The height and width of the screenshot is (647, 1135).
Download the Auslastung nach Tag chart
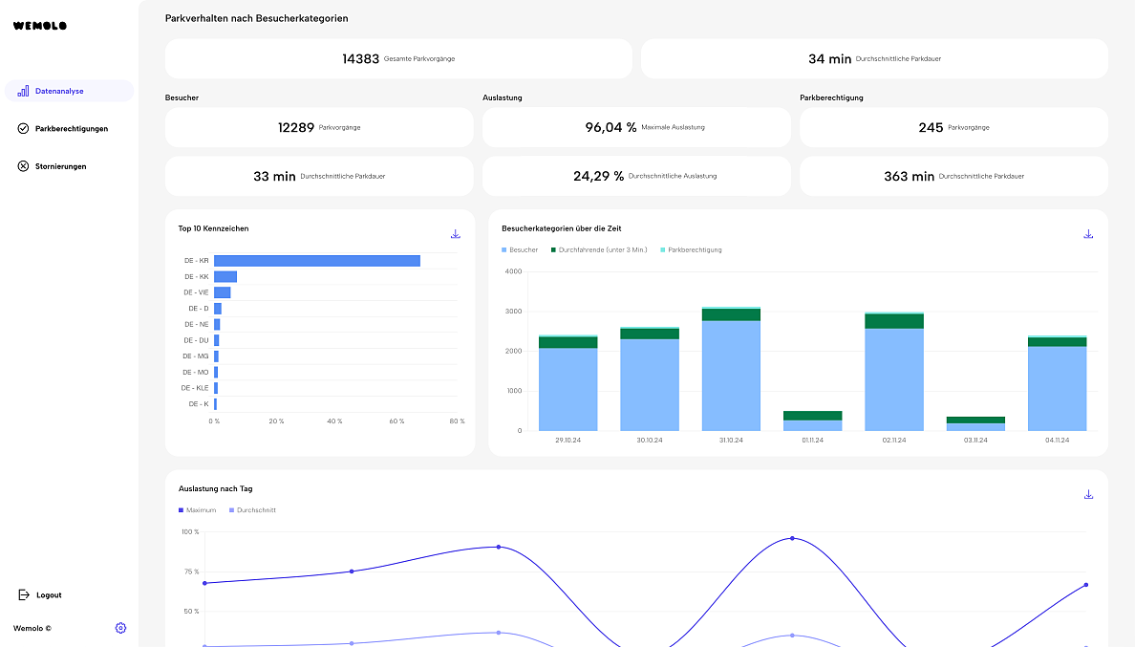pos(1088,494)
